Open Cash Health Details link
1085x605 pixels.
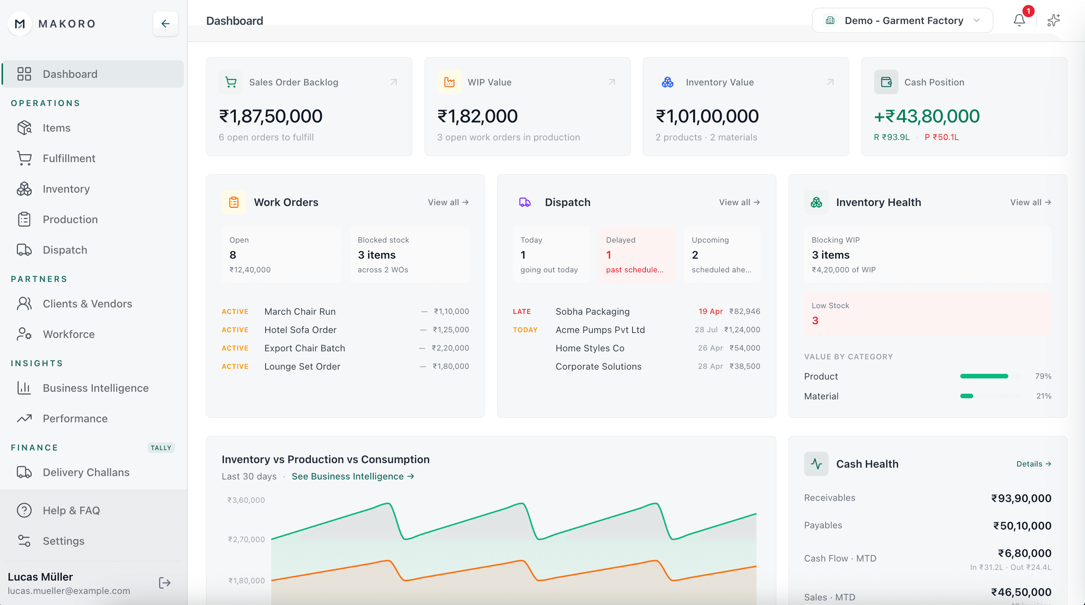point(1033,464)
